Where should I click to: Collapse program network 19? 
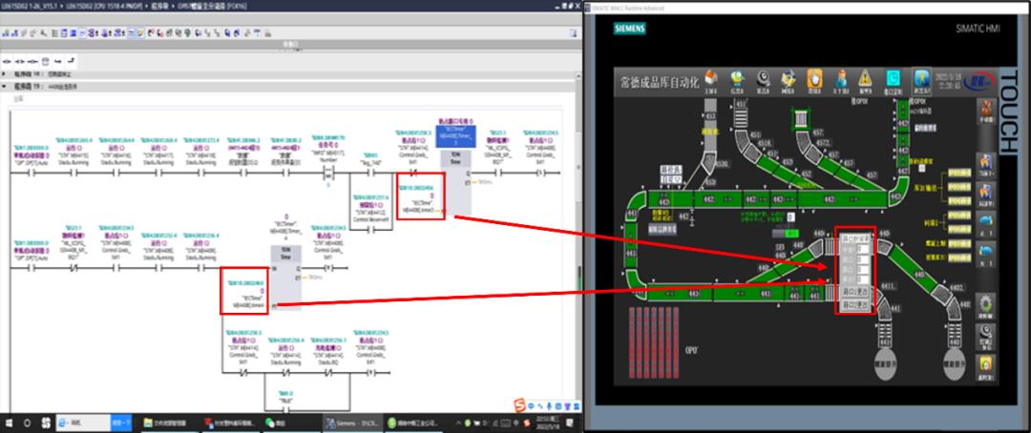click(x=6, y=85)
